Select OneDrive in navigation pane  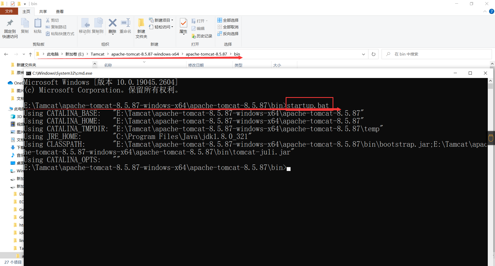[x=15, y=83]
